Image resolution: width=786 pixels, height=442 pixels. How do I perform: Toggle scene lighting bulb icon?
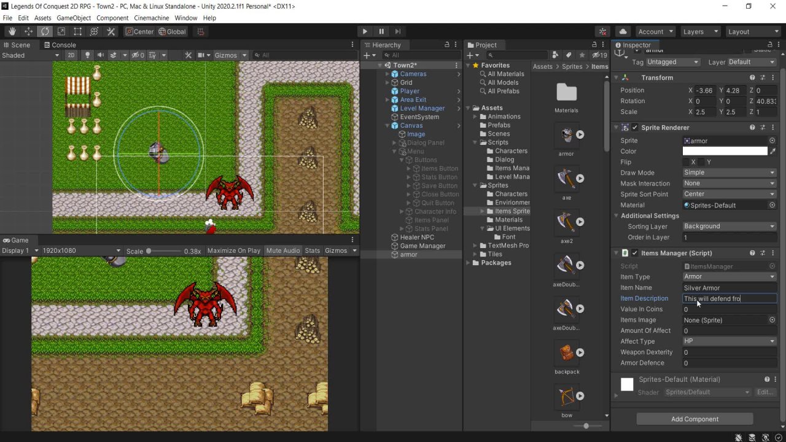(x=87, y=55)
